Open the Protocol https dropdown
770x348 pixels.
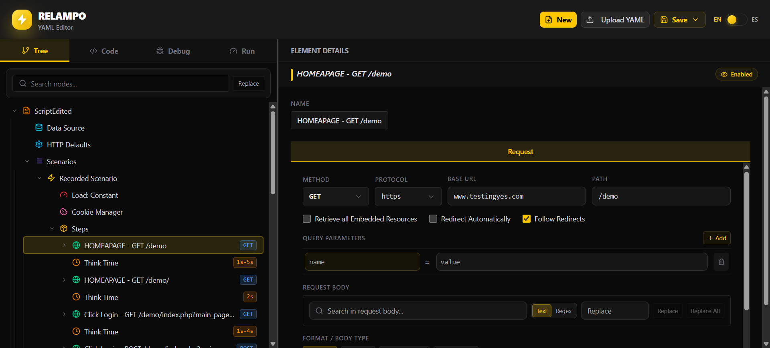(x=408, y=196)
